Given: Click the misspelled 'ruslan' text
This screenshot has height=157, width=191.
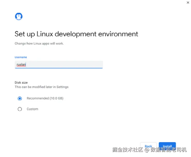Looking at the screenshot, I should click(21, 64).
